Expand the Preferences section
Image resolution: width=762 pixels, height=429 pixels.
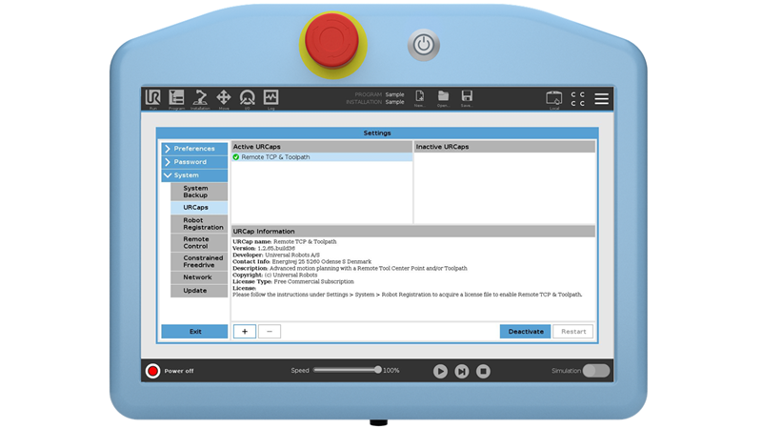point(194,149)
